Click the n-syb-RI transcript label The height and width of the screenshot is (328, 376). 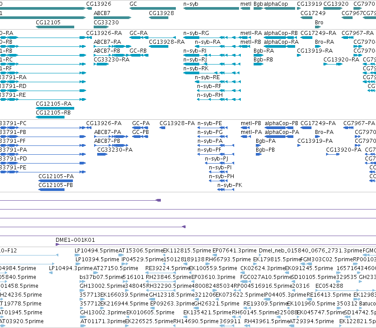[x=195, y=51]
